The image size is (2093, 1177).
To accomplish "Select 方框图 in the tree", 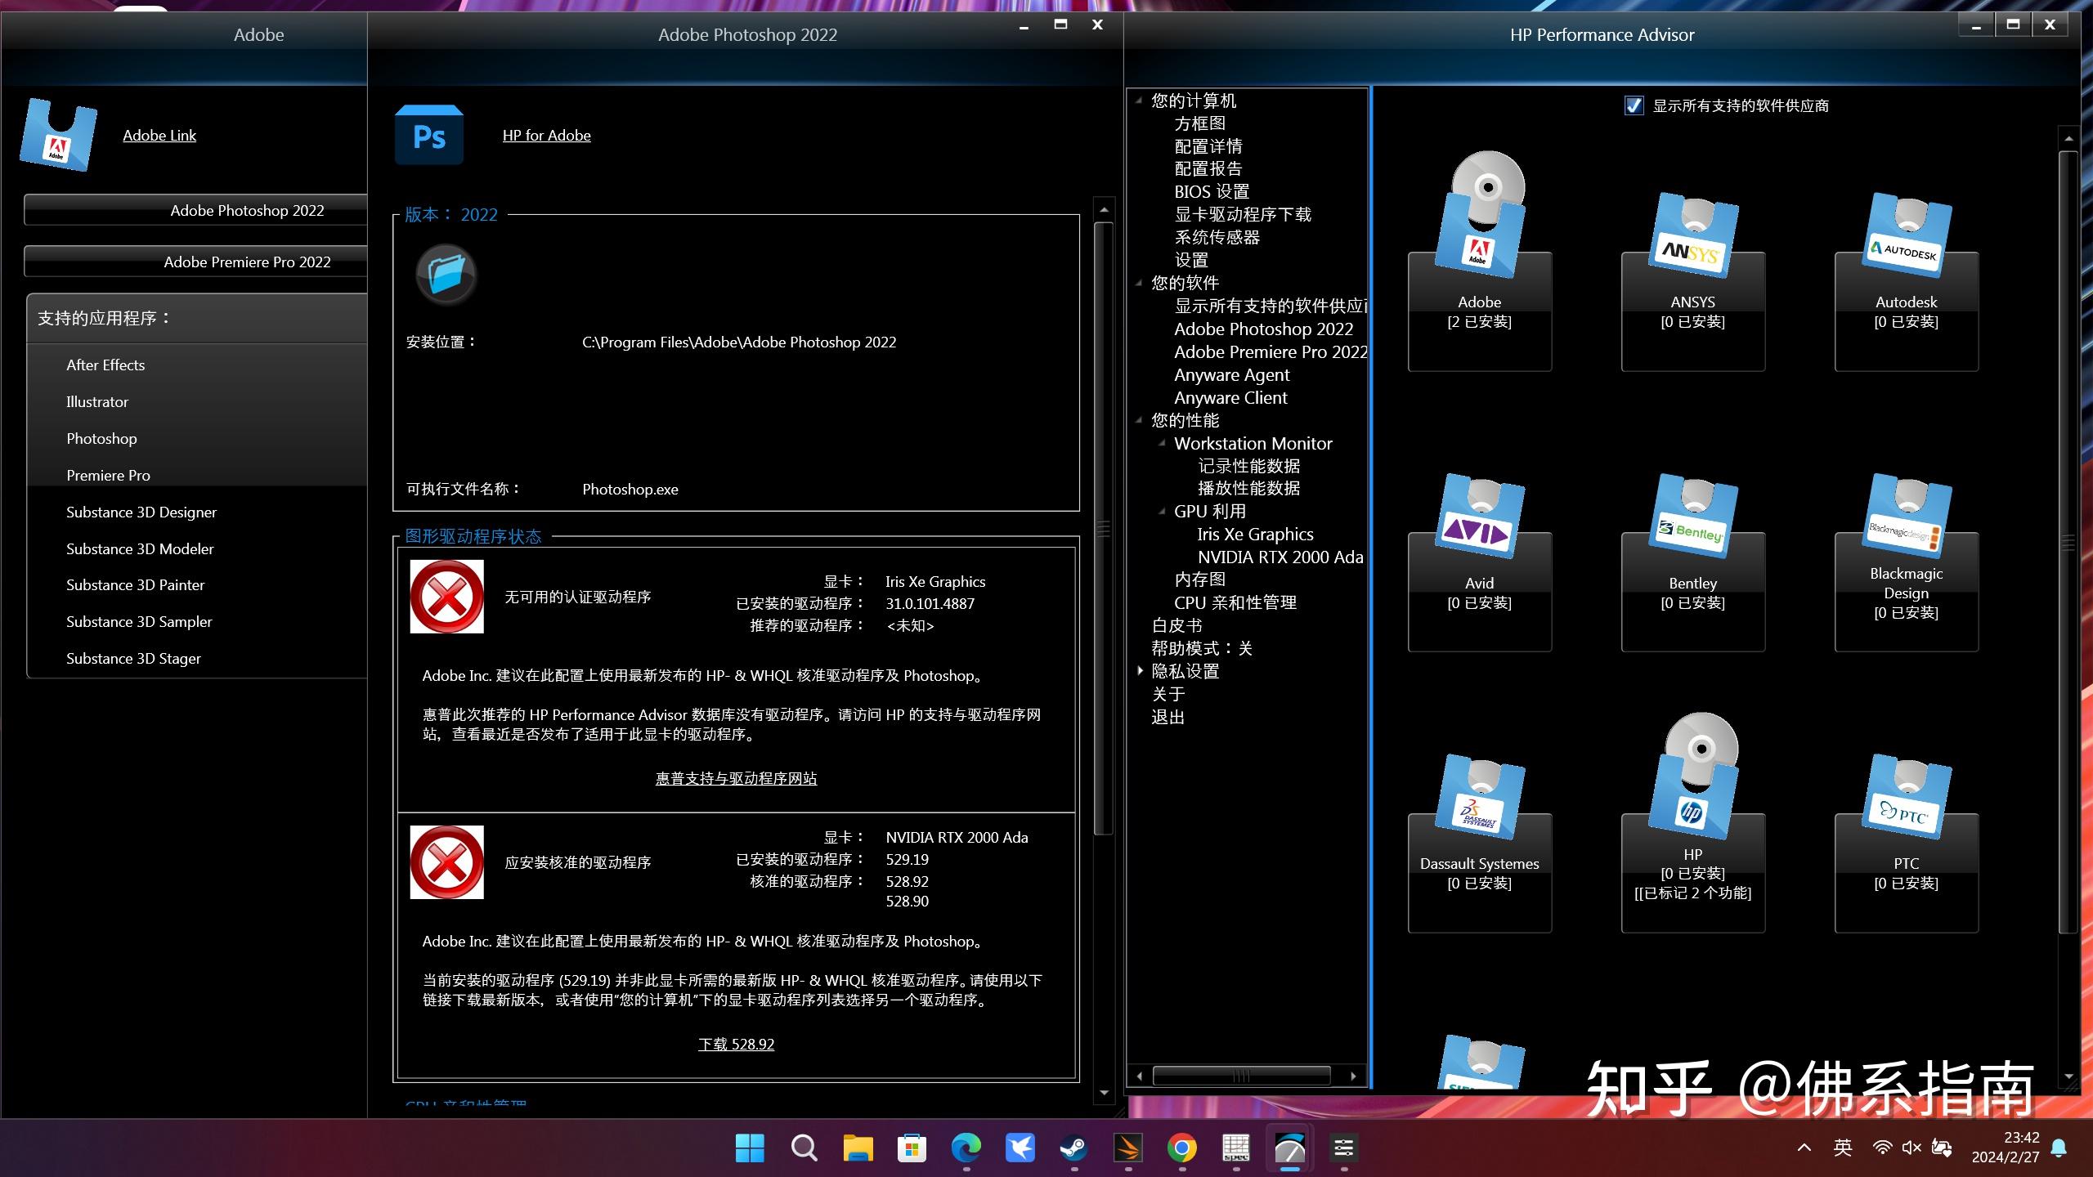I will (1199, 123).
